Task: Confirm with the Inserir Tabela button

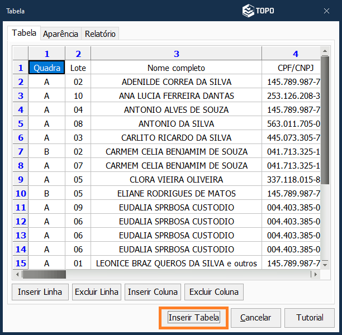Action: tap(193, 318)
